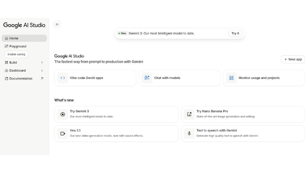Click the code brackets icon for Vibe code
This screenshot has height=173, width=308.
point(63,78)
